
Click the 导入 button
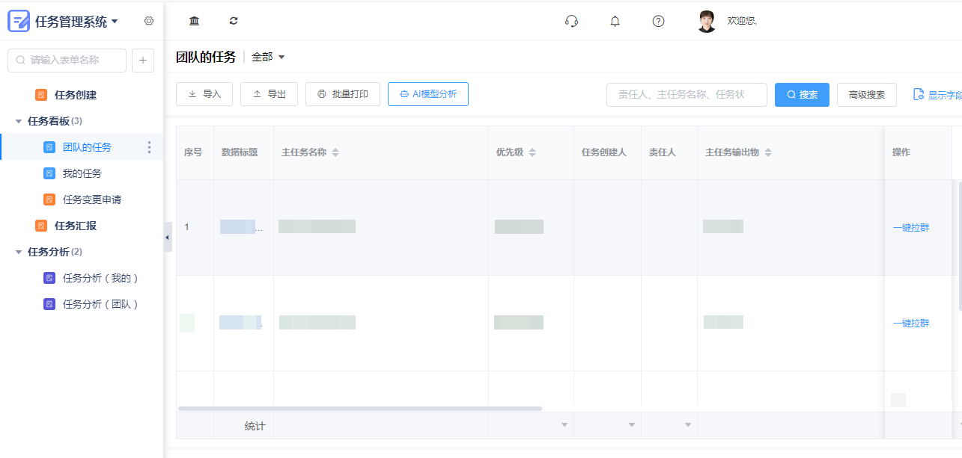(204, 94)
